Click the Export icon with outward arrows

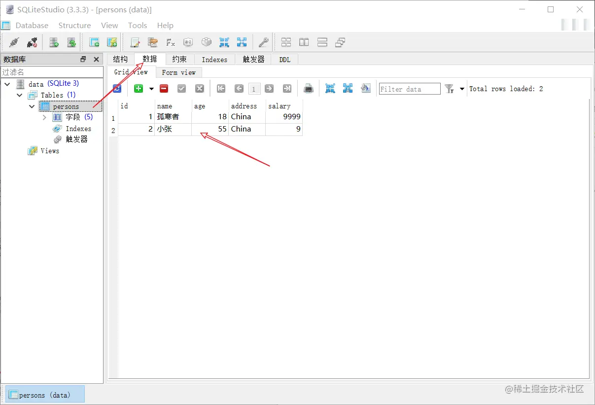(x=242, y=42)
